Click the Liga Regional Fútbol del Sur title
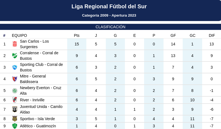Viewport: 221px width, 129px height. (109, 6)
